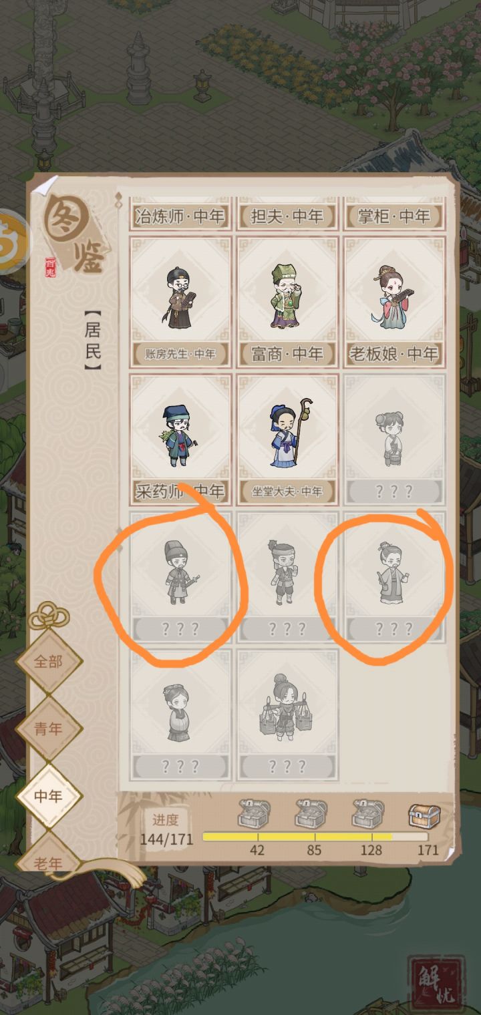The height and width of the screenshot is (1015, 481).
Task: Click the 解忧 red seal icon
Action: tap(436, 982)
